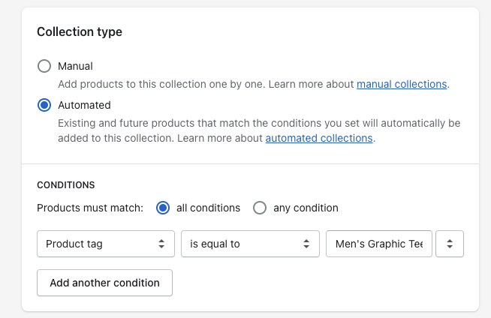Click the 'CONDITIONS' section heading
The image size is (491, 318).
(66, 184)
